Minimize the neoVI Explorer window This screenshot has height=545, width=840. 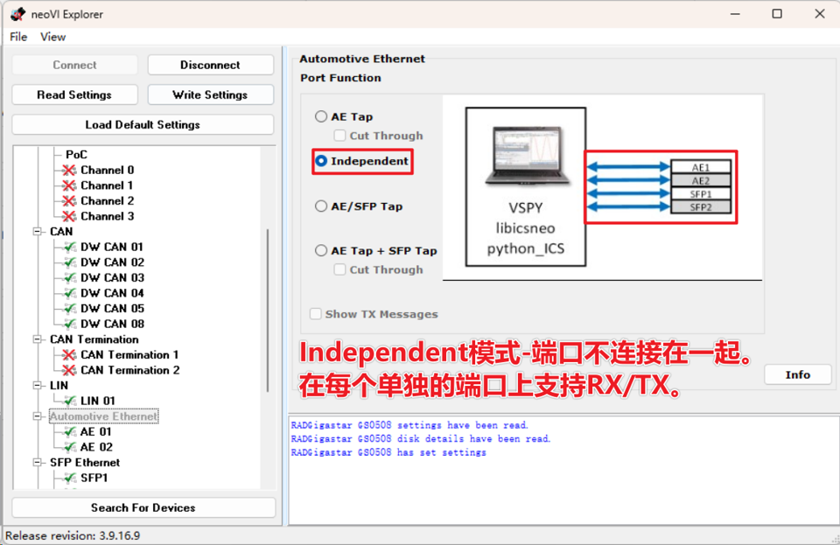point(735,14)
